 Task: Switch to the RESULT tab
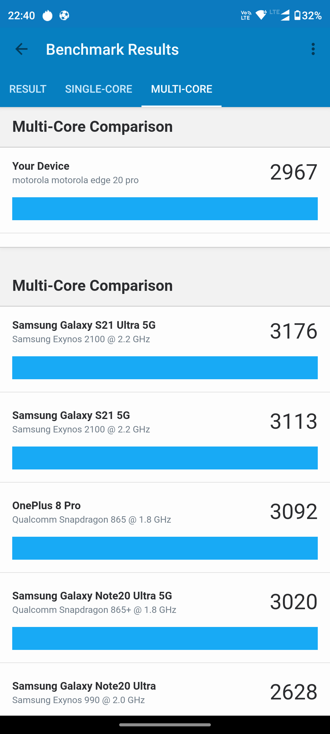28,89
